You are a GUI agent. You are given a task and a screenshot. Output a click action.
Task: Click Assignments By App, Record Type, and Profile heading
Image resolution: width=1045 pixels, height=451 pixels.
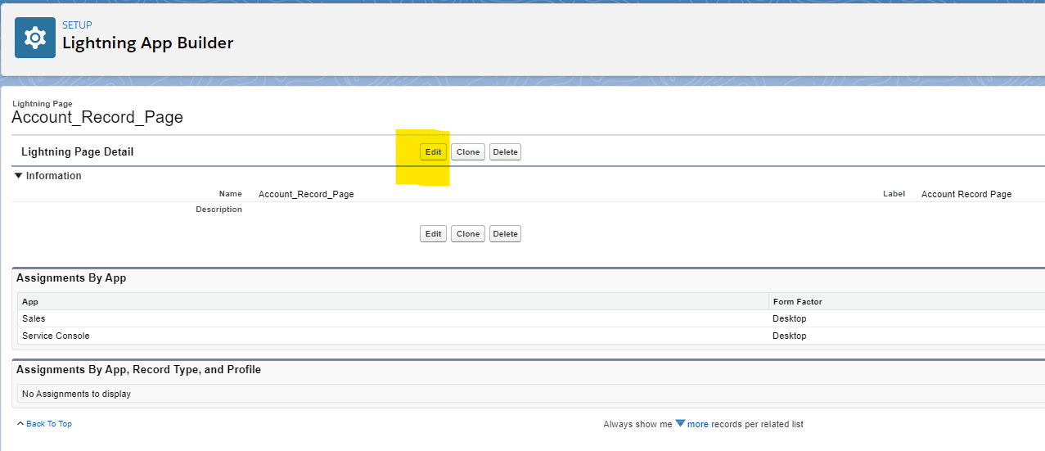pyautogui.click(x=138, y=370)
